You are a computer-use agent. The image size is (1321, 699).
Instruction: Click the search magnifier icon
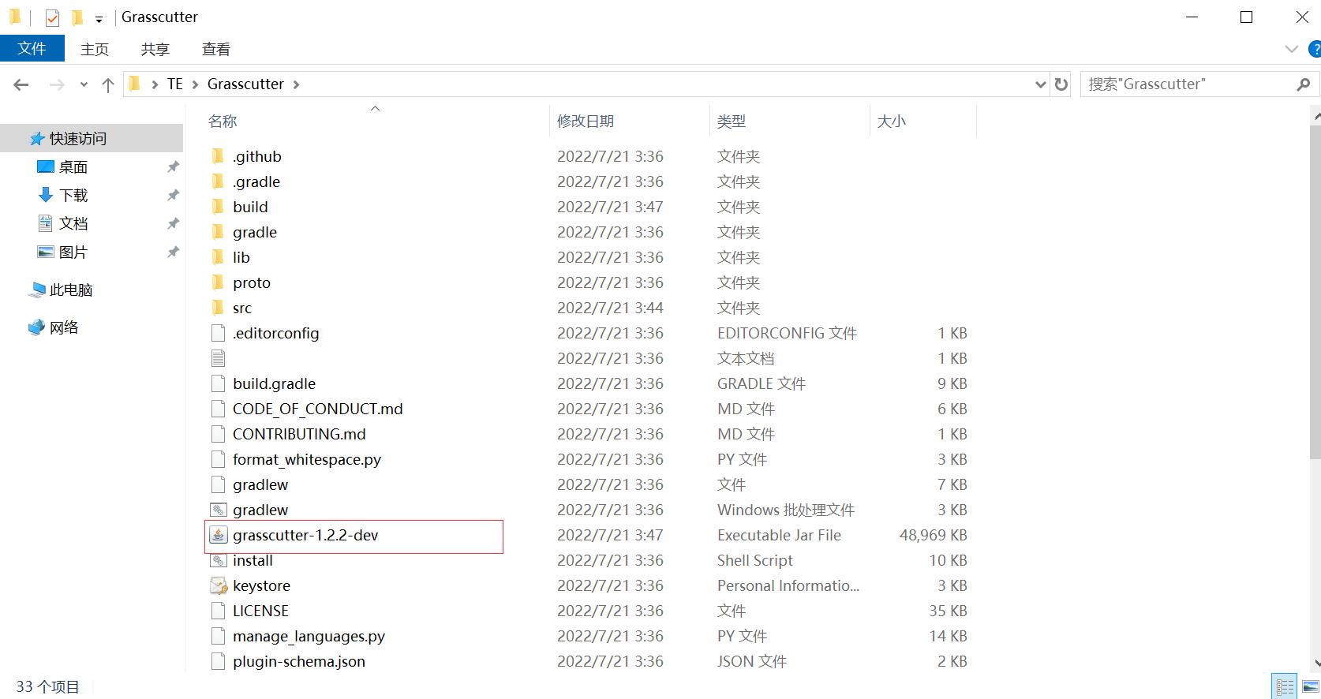(x=1304, y=84)
